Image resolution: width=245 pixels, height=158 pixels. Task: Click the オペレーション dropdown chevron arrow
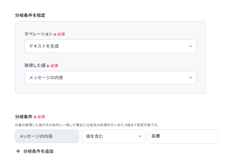191,46
